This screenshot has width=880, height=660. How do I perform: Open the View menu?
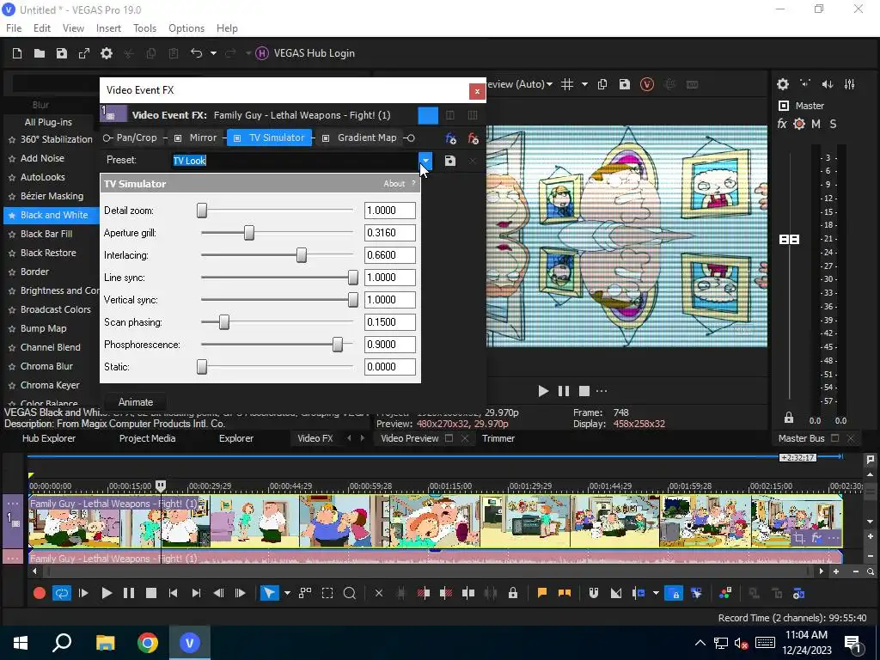(x=74, y=28)
